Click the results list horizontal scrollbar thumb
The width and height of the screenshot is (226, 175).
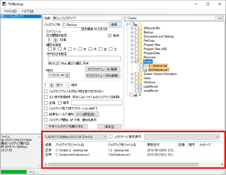123,164
